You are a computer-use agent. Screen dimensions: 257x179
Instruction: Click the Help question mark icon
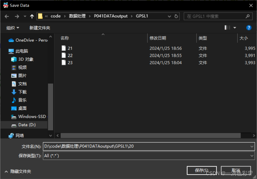(249, 28)
